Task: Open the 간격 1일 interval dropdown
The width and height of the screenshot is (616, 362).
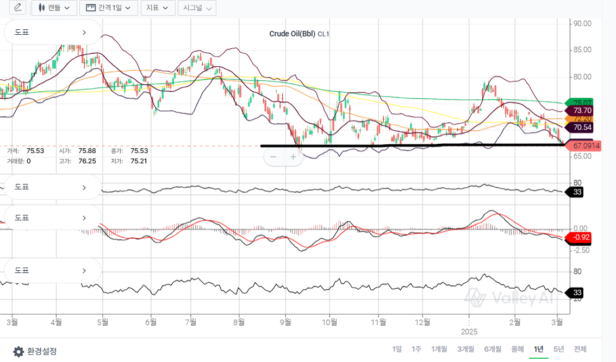Action: [108, 8]
